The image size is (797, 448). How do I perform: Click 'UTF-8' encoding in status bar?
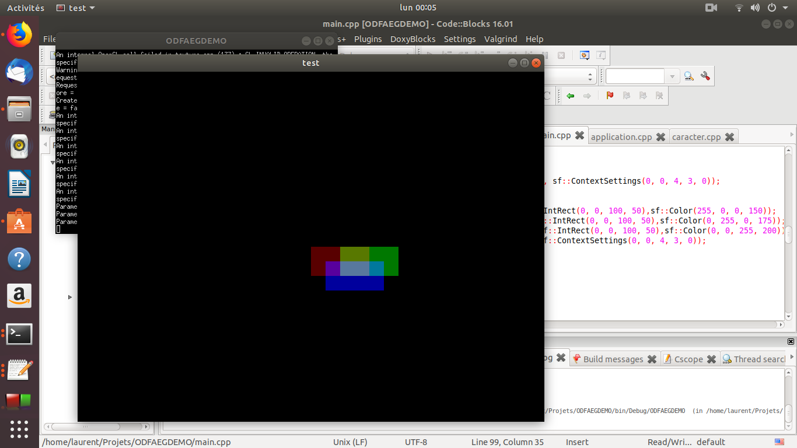pos(416,442)
